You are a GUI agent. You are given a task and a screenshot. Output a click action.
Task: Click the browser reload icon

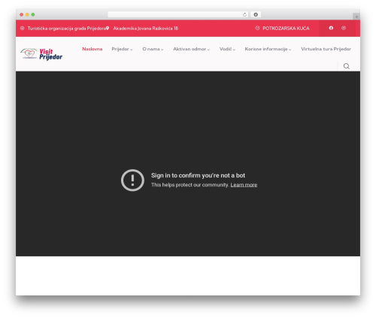(x=244, y=14)
